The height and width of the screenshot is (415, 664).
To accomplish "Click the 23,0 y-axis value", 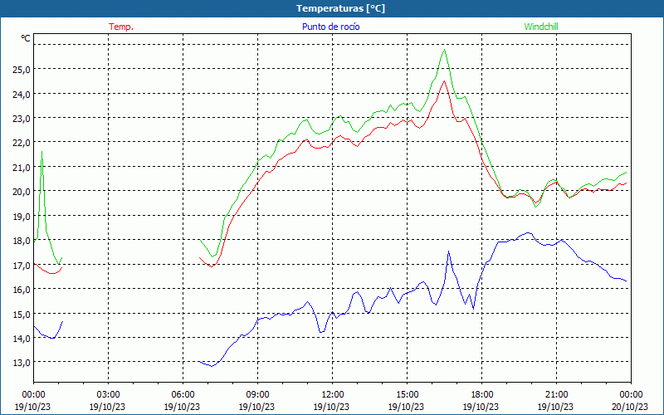I will pyautogui.click(x=22, y=118).
